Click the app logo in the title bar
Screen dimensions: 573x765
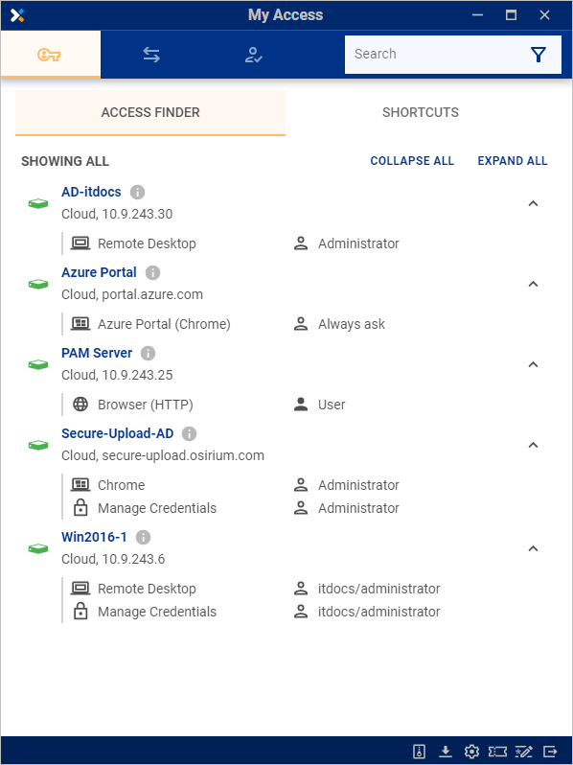pos(17,15)
